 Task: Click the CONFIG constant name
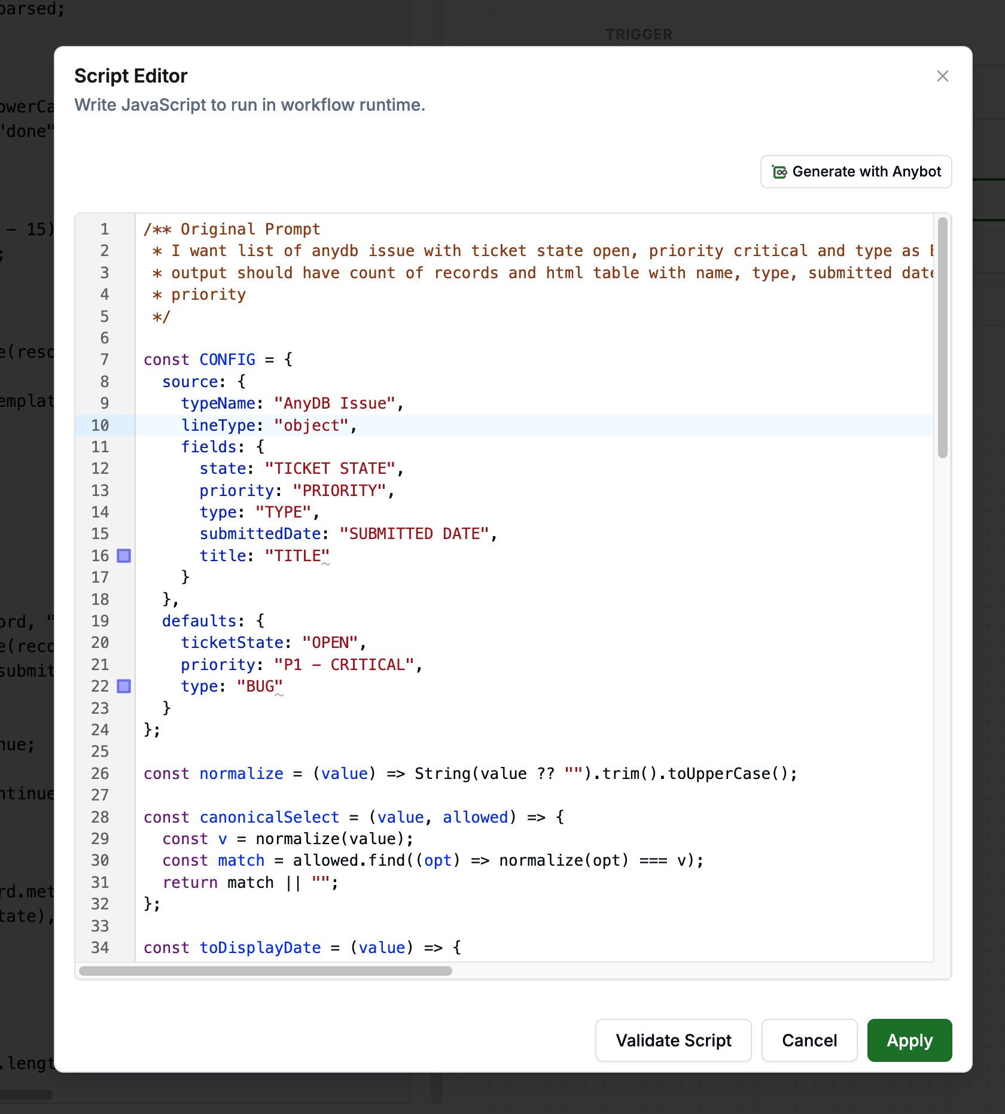227,360
